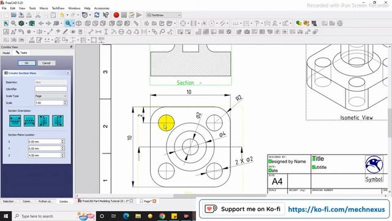The height and width of the screenshot is (221, 392).
Task: Open Chrome from the taskbar
Action: coord(162,216)
